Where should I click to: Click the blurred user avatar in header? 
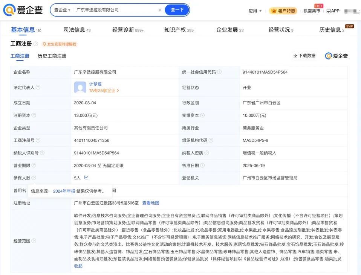pyautogui.click(x=352, y=11)
